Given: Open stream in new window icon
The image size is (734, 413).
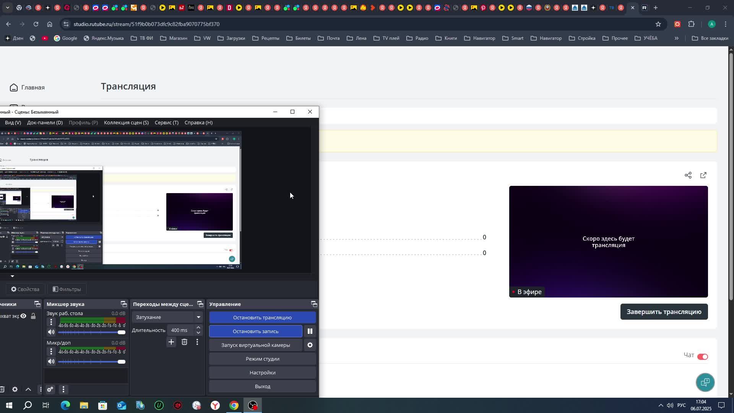Looking at the screenshot, I should click(703, 175).
